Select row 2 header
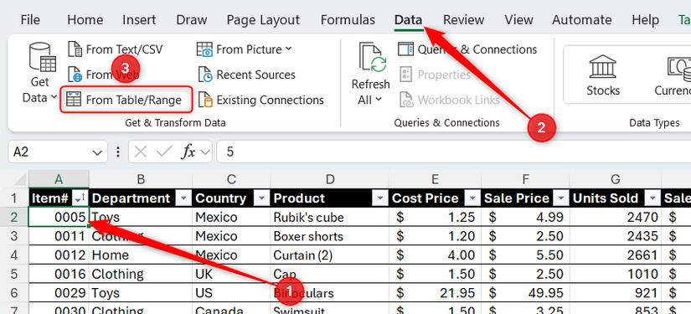The width and height of the screenshot is (691, 314). click(x=14, y=217)
